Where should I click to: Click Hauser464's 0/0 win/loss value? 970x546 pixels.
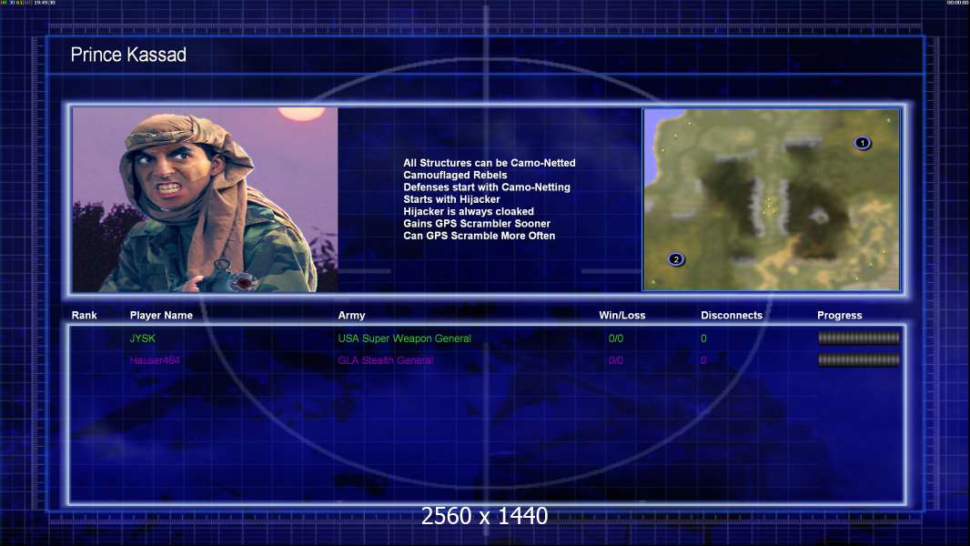615,360
